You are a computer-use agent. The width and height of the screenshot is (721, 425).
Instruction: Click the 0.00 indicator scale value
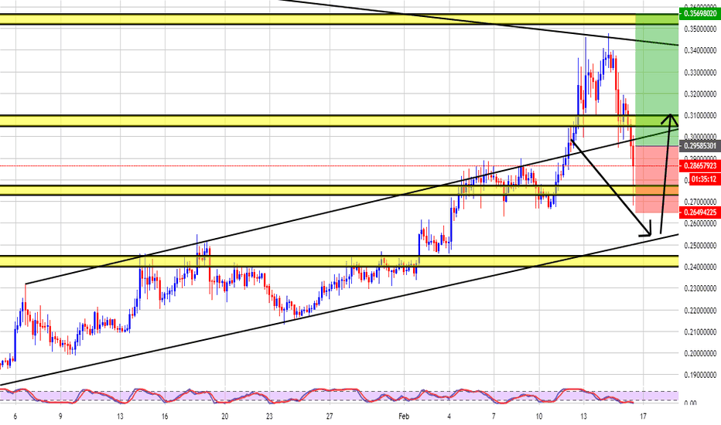[690, 403]
